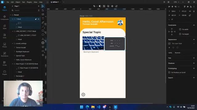The image size is (197, 110).
Task: Enable the Fix width checkbox
Action: point(180,29)
